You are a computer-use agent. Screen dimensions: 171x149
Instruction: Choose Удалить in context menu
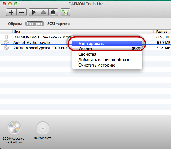pos(107,49)
